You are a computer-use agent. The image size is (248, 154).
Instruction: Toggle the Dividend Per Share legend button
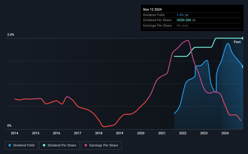click(60, 146)
